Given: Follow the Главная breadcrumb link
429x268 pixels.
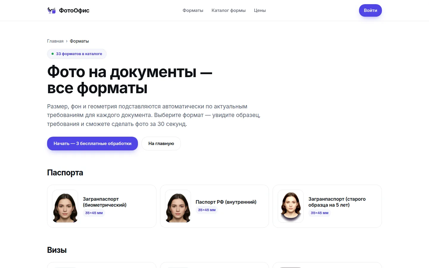Looking at the screenshot, I should 55,41.
